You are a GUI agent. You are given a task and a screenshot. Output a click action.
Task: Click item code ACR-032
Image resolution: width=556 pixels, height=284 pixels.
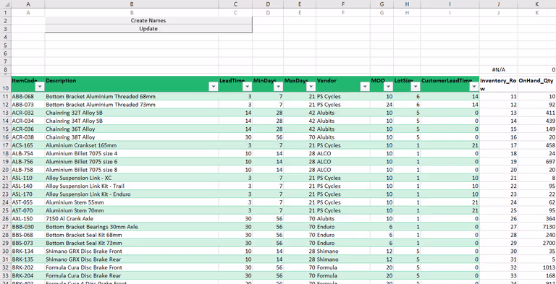click(28, 113)
